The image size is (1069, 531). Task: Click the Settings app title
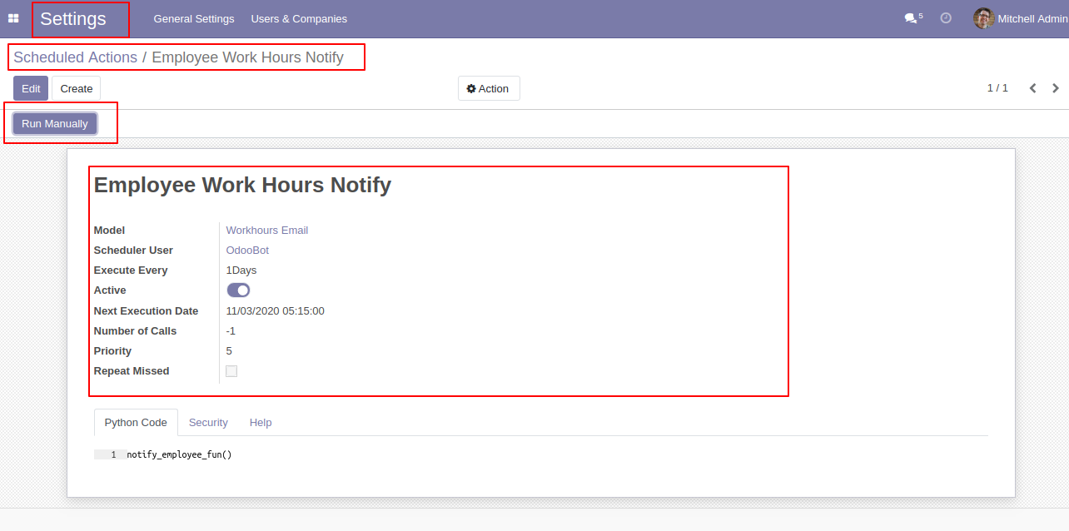click(x=73, y=19)
